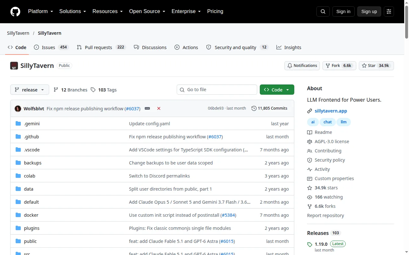Viewport: 409px width, 255px height.
Task: Open the Insights tab
Action: coord(289,47)
